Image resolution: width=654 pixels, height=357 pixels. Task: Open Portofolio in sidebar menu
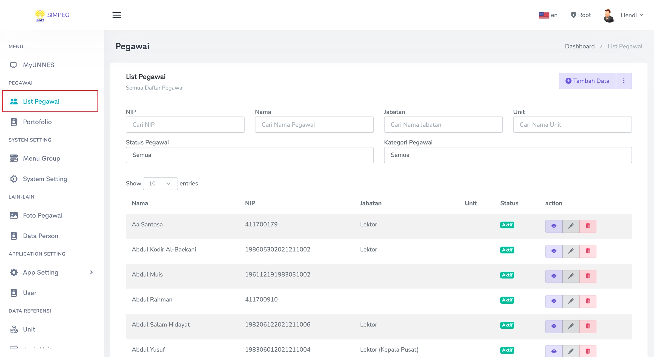pyautogui.click(x=37, y=122)
